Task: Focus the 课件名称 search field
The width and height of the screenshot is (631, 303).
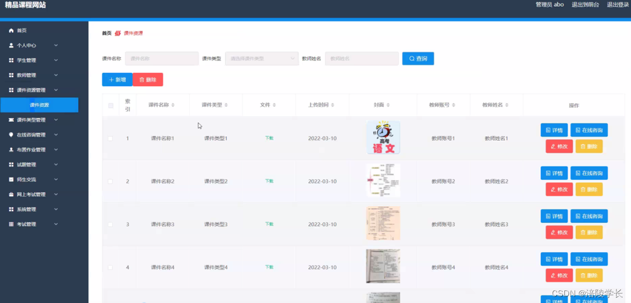Action: pos(162,59)
